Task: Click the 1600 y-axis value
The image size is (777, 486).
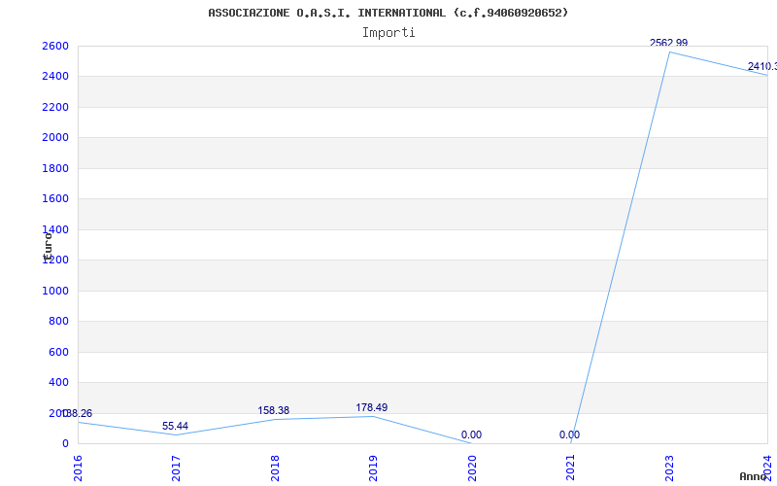Action: [55, 199]
